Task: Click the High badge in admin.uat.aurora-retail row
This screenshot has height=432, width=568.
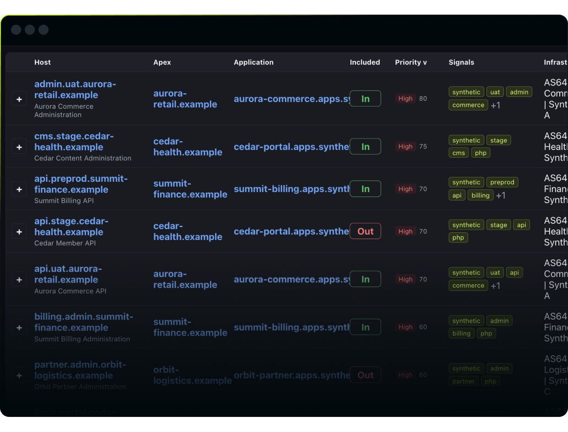Action: 405,98
